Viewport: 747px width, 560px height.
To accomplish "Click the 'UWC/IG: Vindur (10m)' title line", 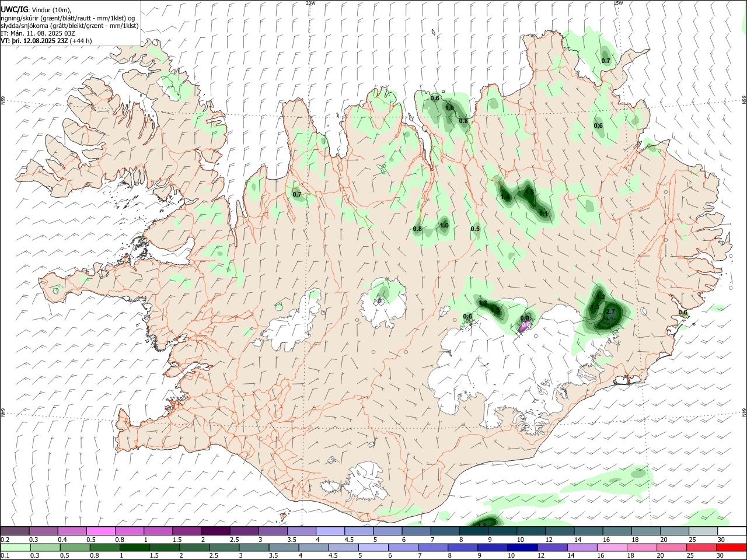I will click(x=36, y=9).
